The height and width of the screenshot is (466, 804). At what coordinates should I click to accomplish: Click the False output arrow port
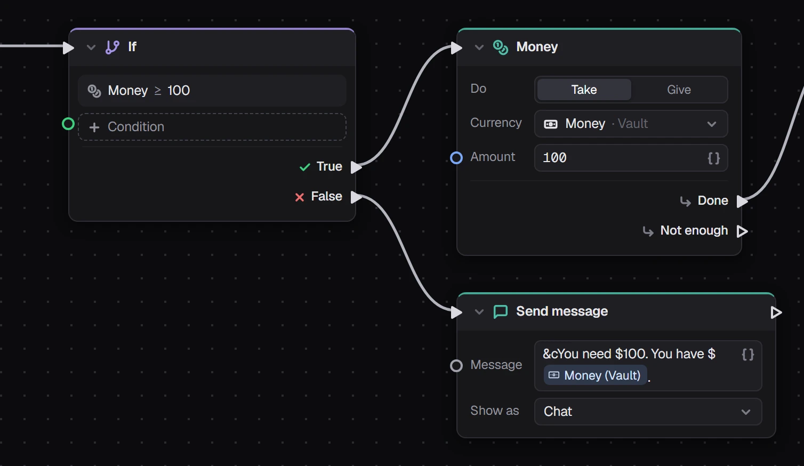[x=356, y=197]
